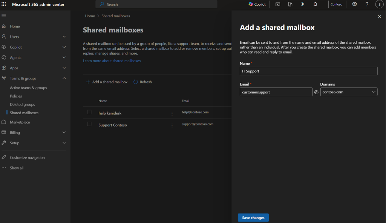This screenshot has width=386, height=223.
Task: Click the Home house icon in sidebar
Action: click(4, 26)
